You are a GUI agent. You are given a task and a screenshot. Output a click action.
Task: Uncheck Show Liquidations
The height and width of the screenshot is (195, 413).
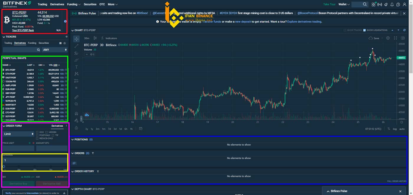click(365, 30)
